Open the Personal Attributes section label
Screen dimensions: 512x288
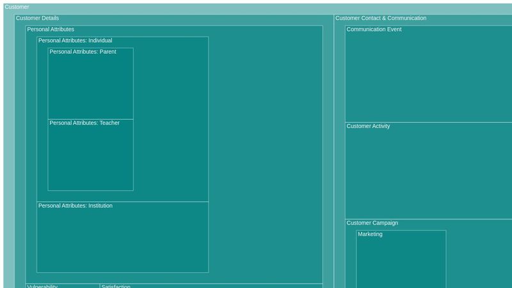click(x=51, y=29)
